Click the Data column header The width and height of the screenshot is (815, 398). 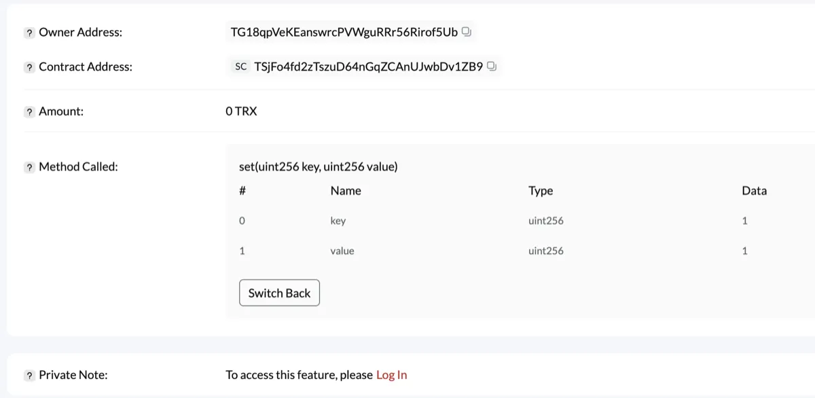coord(754,191)
